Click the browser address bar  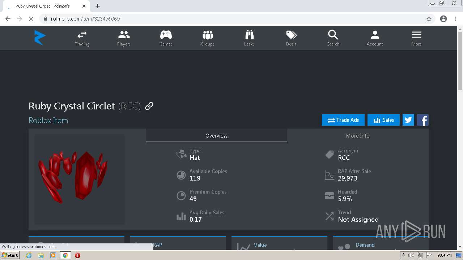[x=231, y=19]
